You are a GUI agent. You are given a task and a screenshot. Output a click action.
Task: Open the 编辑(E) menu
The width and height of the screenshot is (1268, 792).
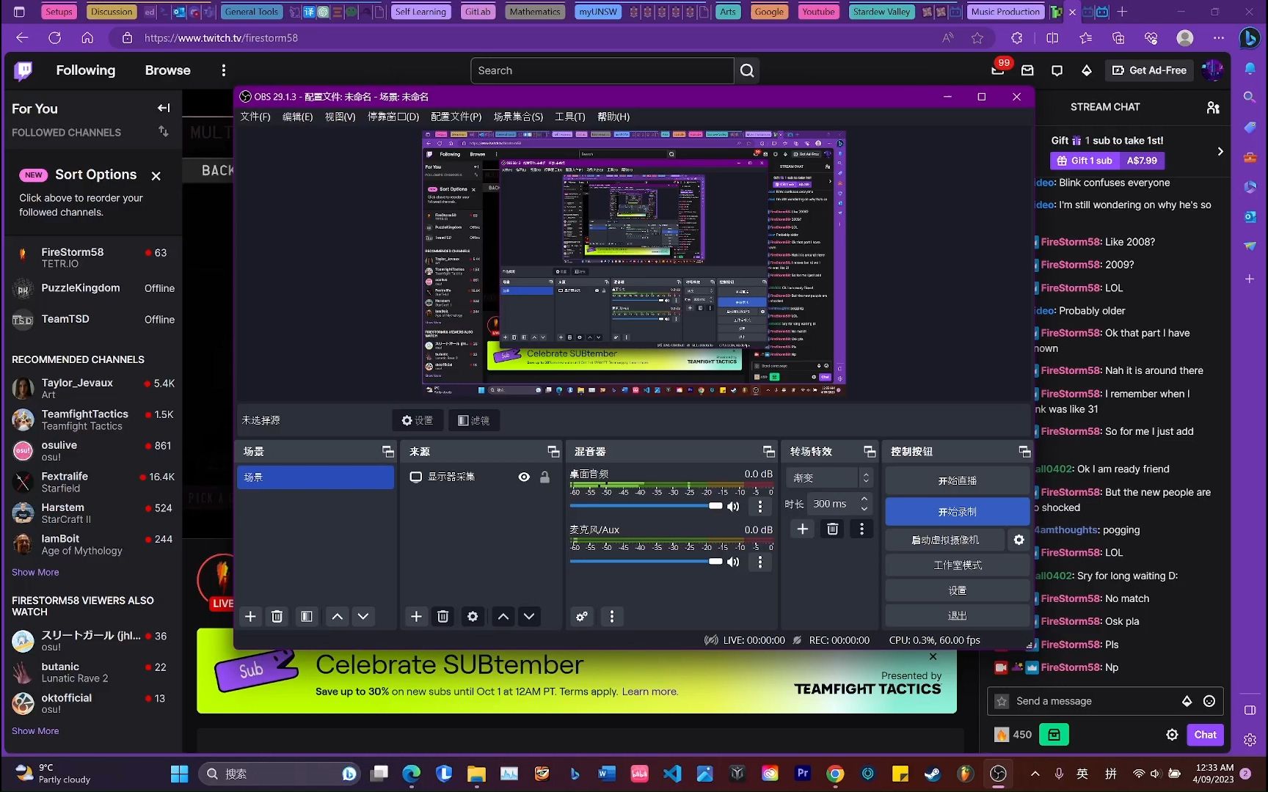click(297, 117)
